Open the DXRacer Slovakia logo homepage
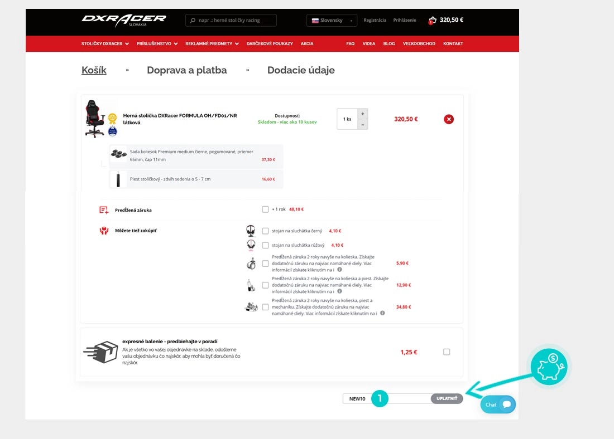Screen dimensions: 614x439 pos(124,20)
